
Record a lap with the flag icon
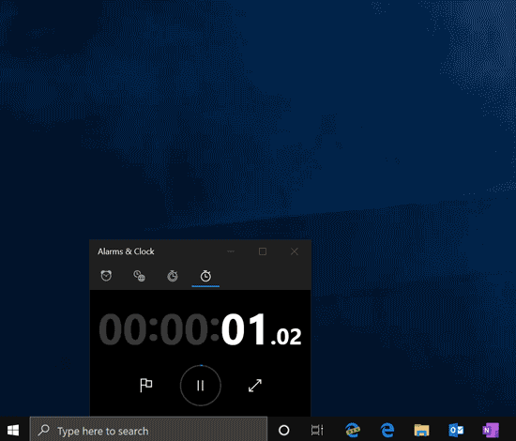(145, 385)
